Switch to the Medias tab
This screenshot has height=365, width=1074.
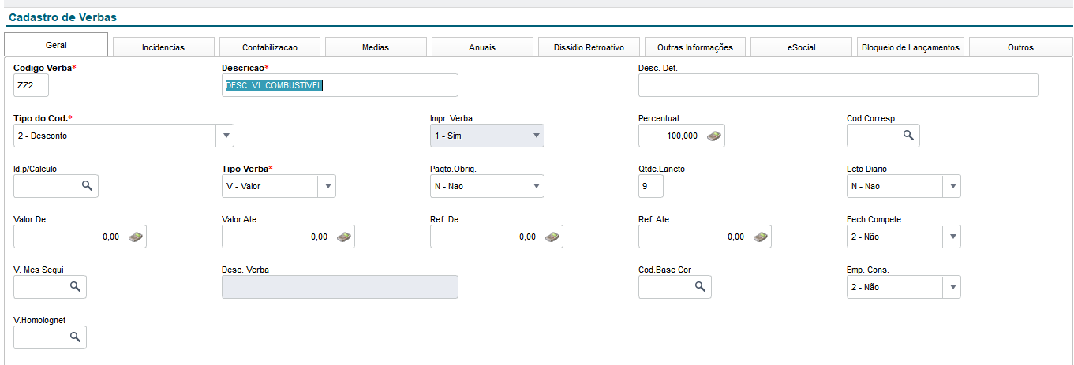tap(376, 47)
